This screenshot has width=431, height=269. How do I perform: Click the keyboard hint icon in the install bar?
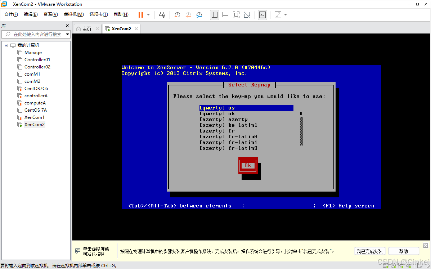tap(78, 251)
